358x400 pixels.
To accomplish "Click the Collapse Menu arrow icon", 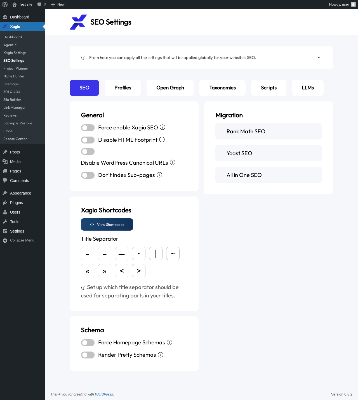I will pyautogui.click(x=5, y=240).
